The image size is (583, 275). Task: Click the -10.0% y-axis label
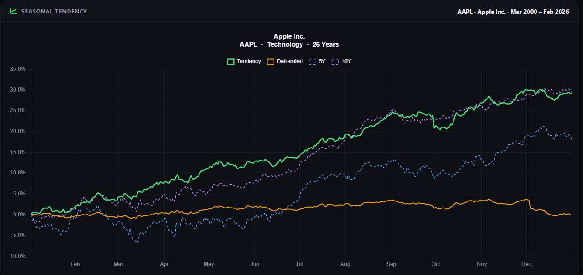[17, 256]
